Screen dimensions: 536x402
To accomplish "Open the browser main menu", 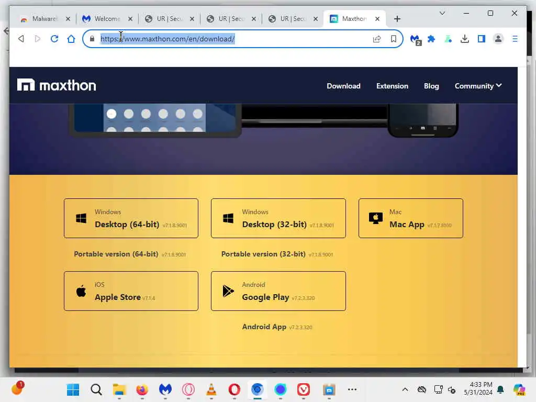I will [x=515, y=39].
